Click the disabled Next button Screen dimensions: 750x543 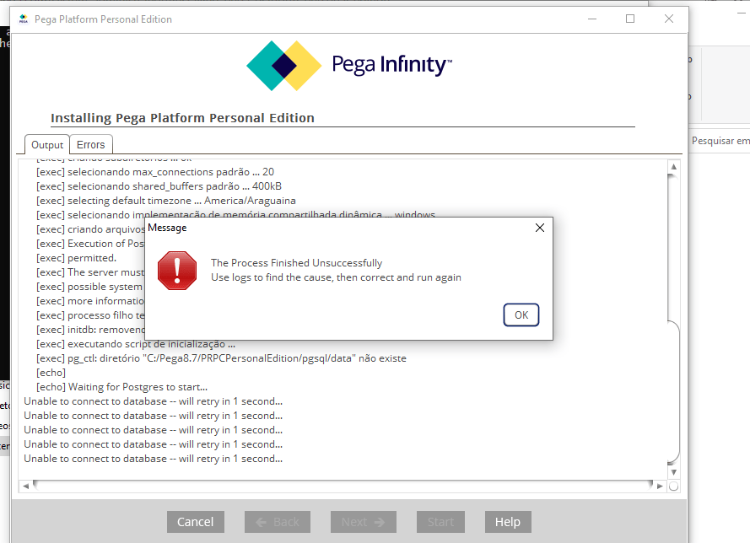(x=363, y=522)
